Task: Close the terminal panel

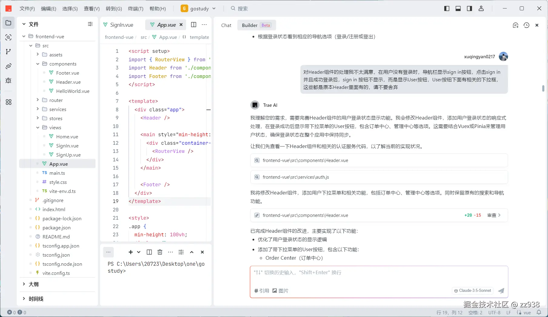Action: click(202, 252)
